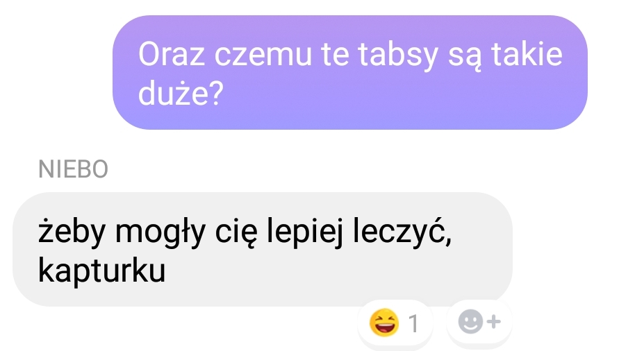Select the purple message about tabsy
Screen dimensions: 619x351
pos(349,73)
